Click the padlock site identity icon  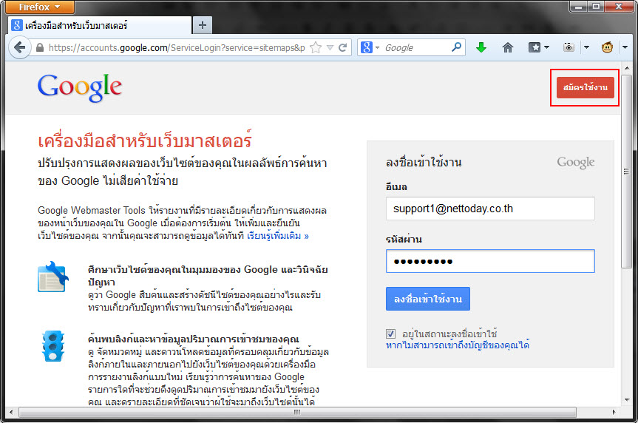(x=40, y=47)
